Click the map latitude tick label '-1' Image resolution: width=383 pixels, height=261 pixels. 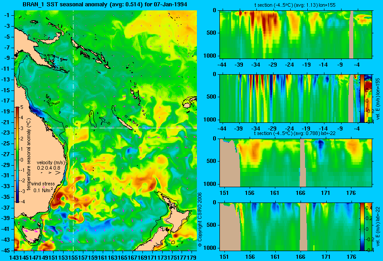coord(7,15)
